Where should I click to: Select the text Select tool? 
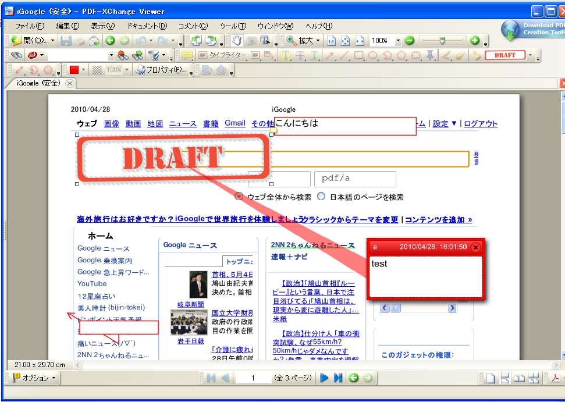click(x=265, y=41)
